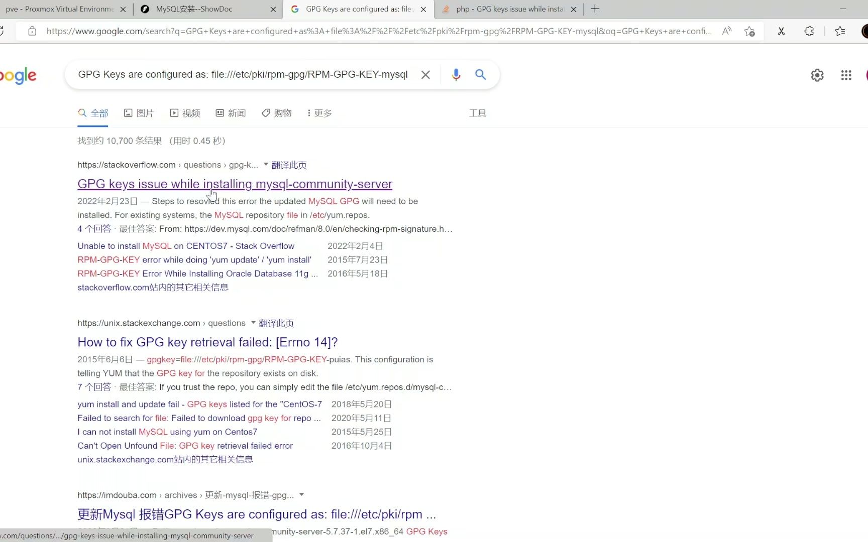Expand the imdouba.com result arrow
Viewport: 868px width, 542px height.
301,495
